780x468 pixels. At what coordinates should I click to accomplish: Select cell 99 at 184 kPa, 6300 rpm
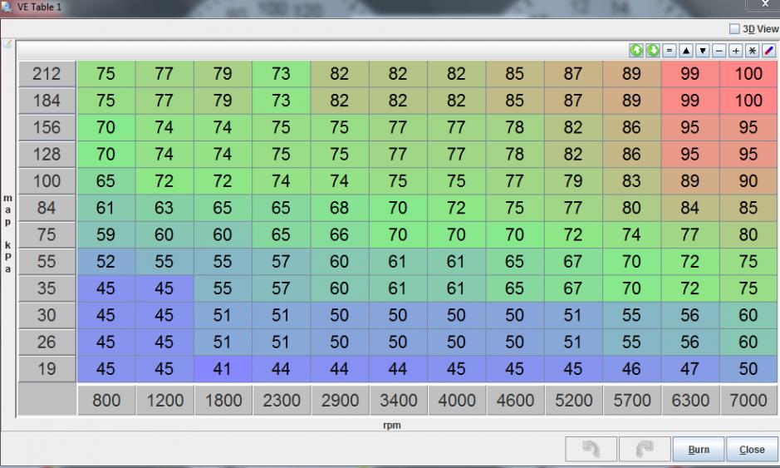690,101
